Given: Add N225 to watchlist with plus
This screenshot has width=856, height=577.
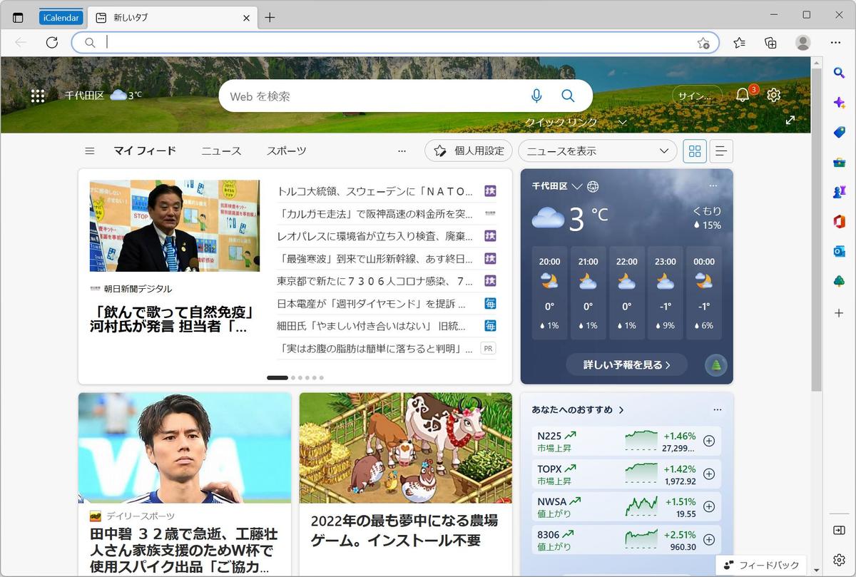Looking at the screenshot, I should click(x=709, y=441).
